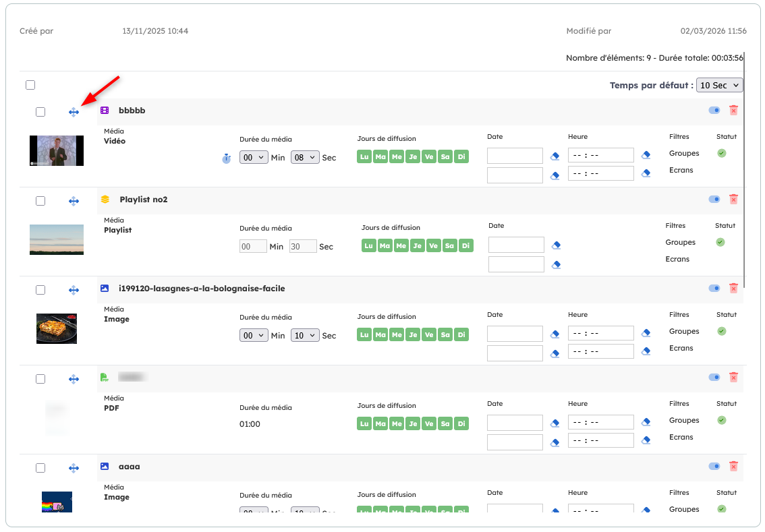Click move handle for the PDF item
Image resolution: width=765 pixels, height=532 pixels.
click(x=74, y=379)
